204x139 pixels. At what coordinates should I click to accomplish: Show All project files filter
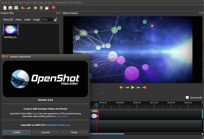[8, 20]
